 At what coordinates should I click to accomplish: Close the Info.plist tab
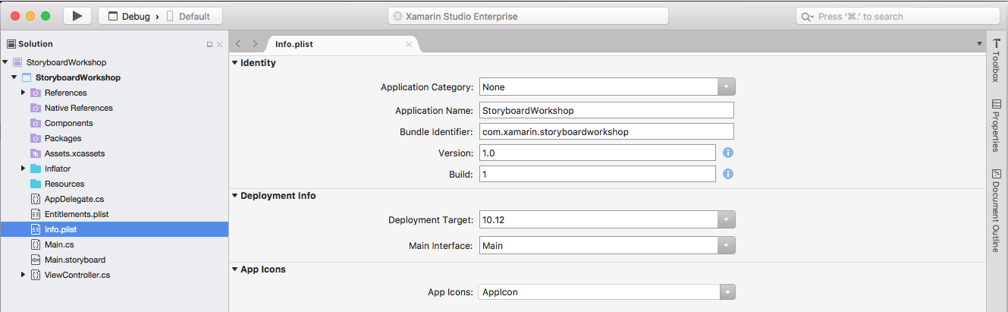[x=409, y=44]
